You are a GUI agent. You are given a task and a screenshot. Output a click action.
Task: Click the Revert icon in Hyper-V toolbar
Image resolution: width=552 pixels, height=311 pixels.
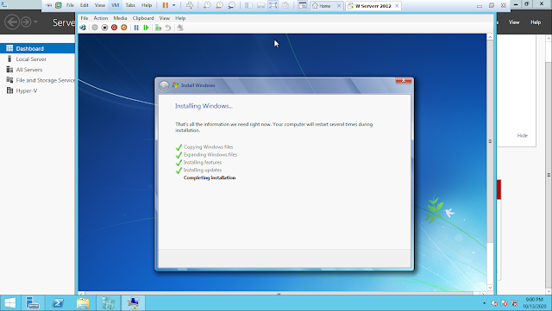coord(168,28)
